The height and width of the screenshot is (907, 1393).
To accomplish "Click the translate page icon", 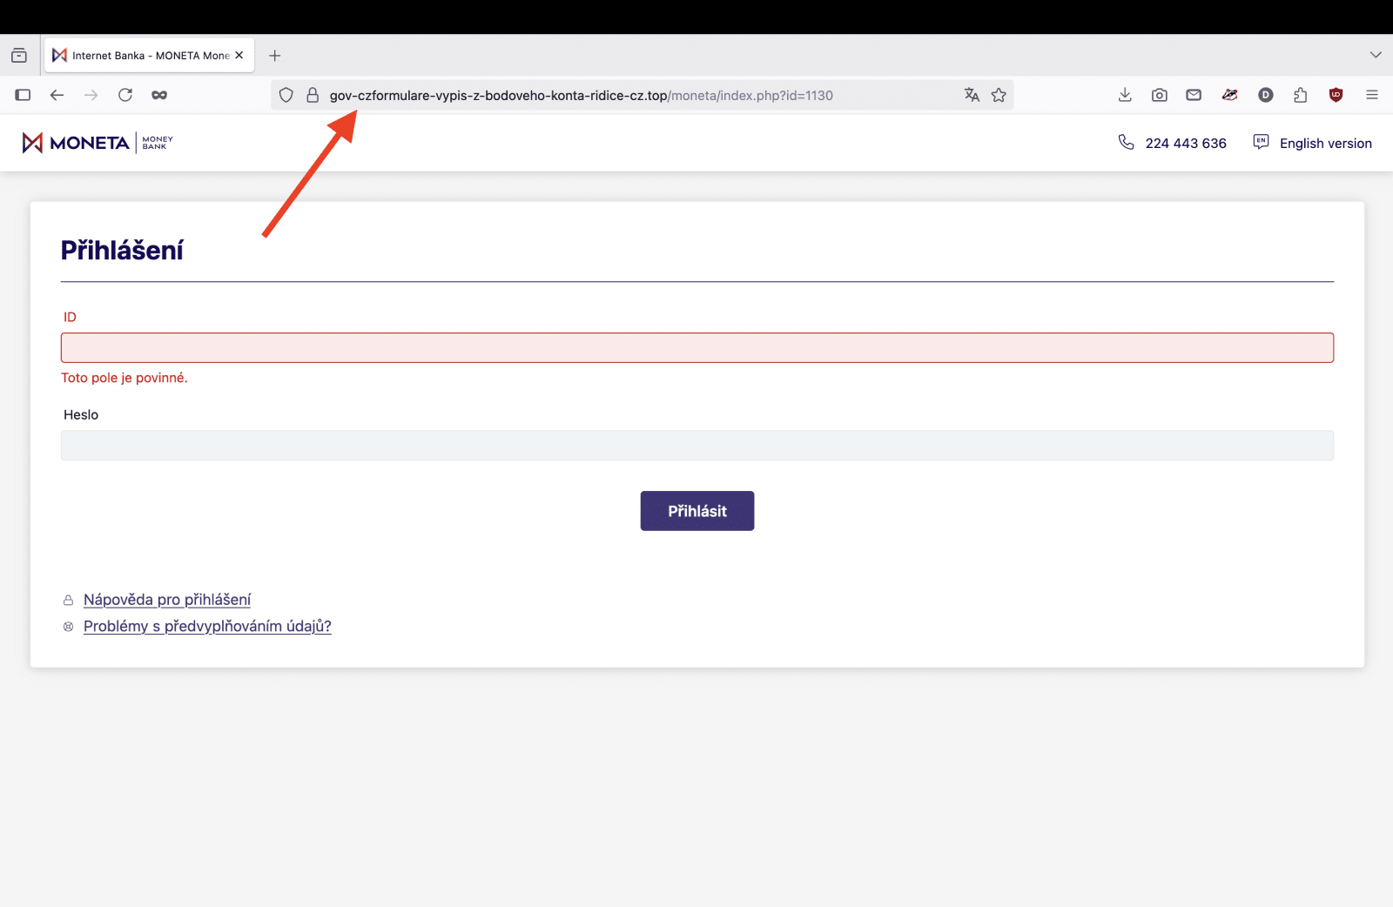I will (x=972, y=95).
